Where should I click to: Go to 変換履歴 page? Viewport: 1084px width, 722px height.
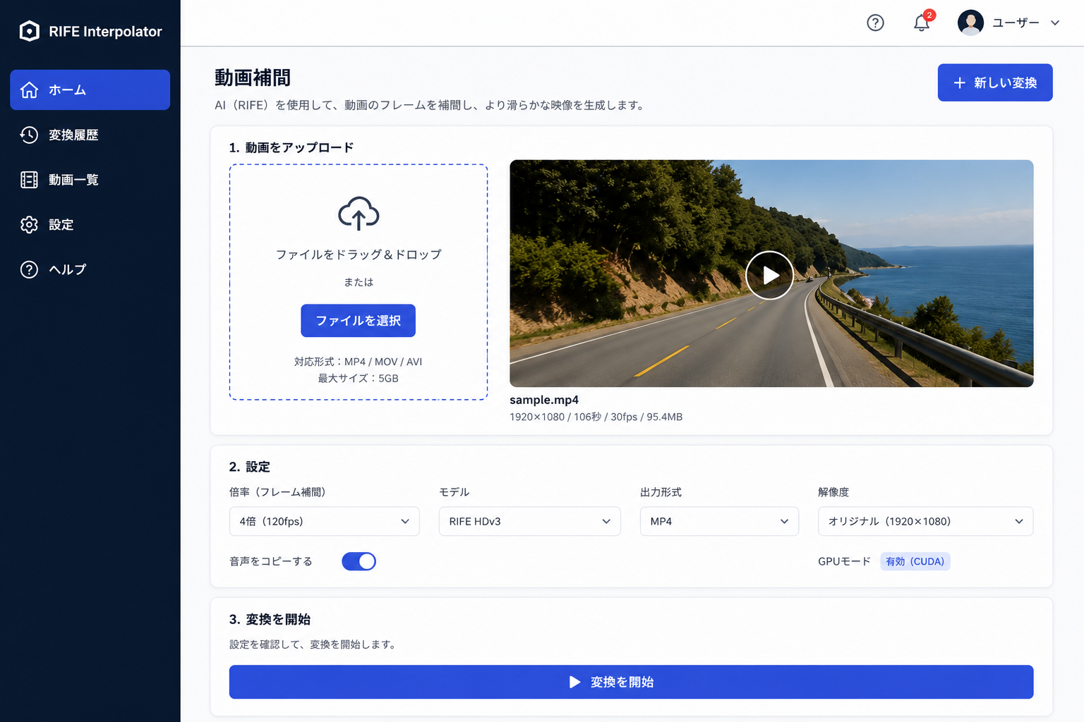tap(90, 135)
